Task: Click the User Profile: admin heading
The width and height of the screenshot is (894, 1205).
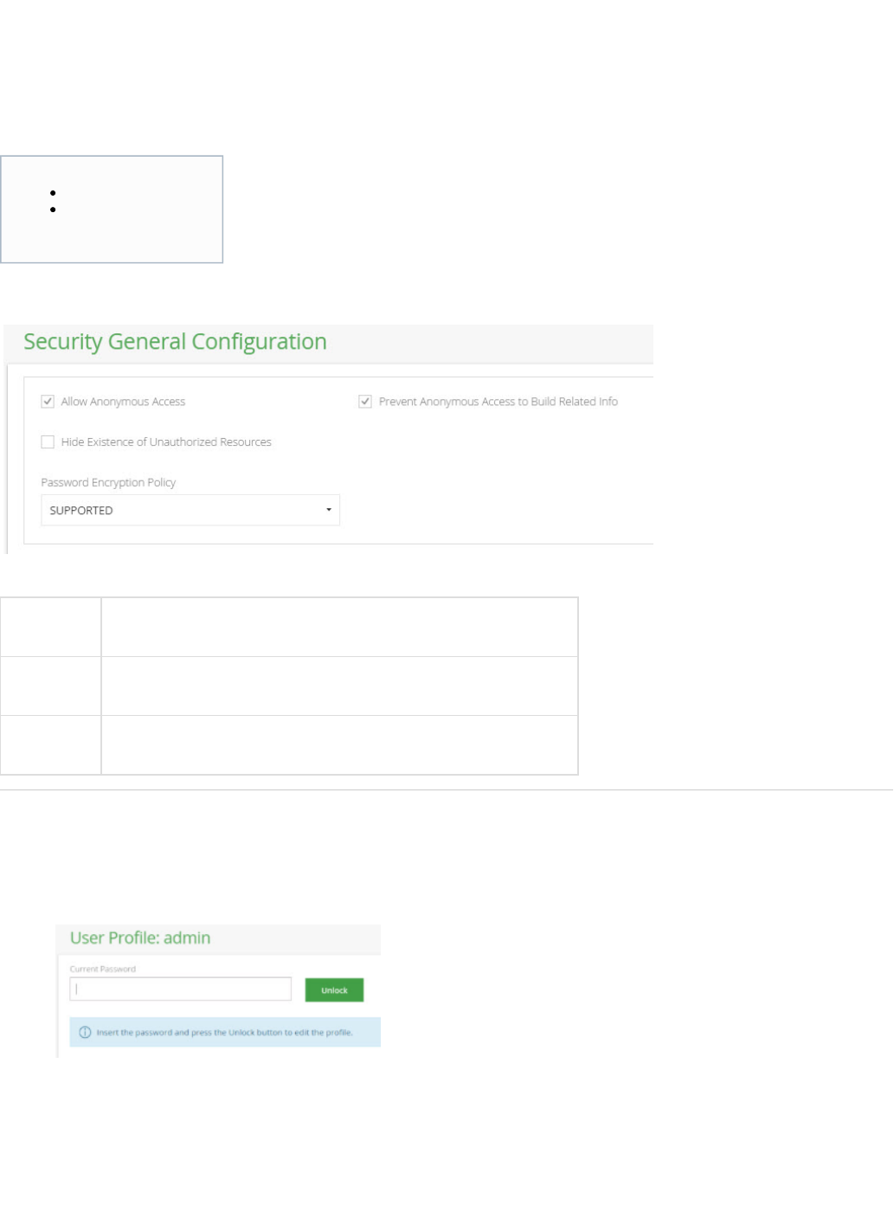Action: 140,938
